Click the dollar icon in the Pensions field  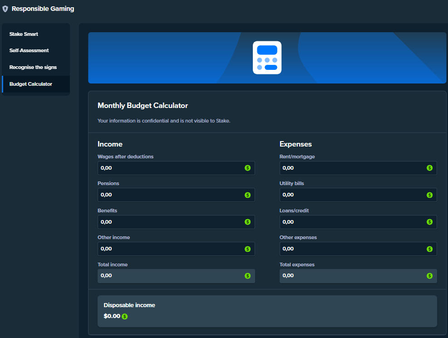point(247,195)
